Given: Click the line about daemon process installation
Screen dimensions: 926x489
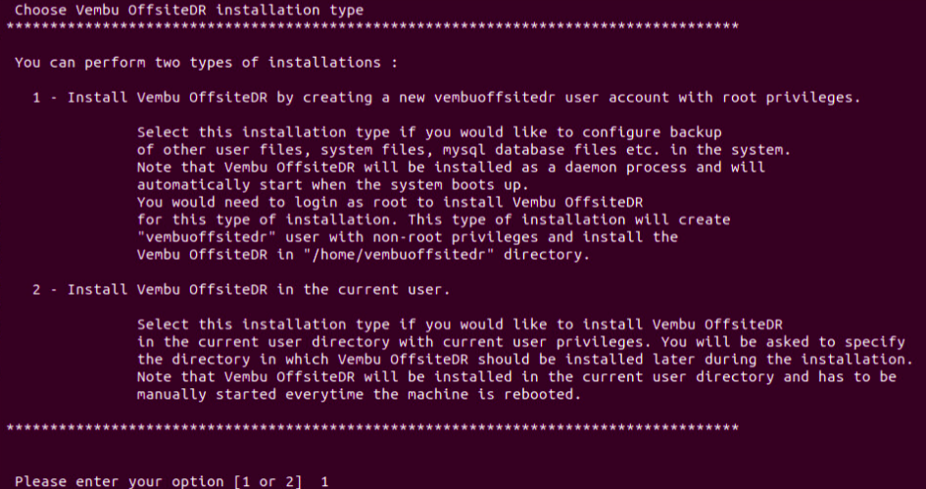Looking at the screenshot, I should coord(451,168).
